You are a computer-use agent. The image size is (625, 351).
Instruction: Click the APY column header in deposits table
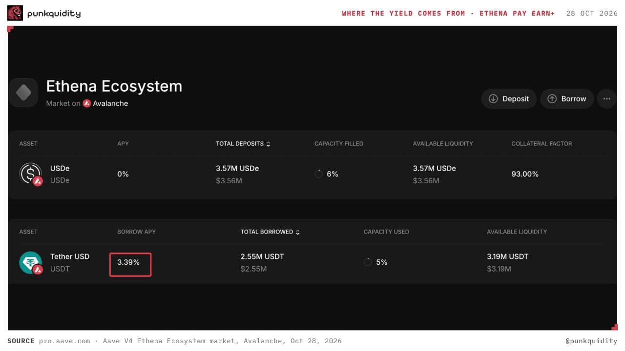point(123,144)
